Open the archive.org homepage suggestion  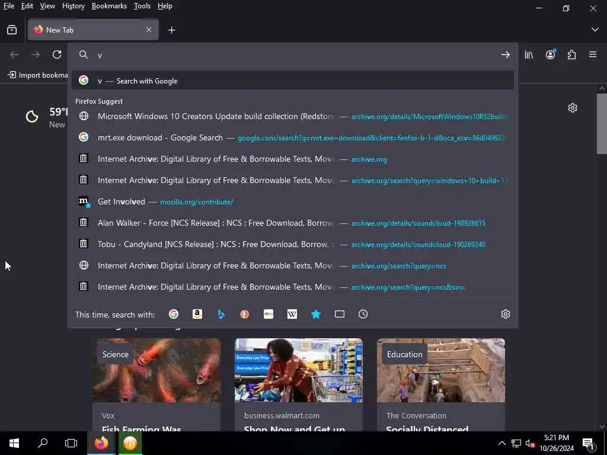click(293, 159)
